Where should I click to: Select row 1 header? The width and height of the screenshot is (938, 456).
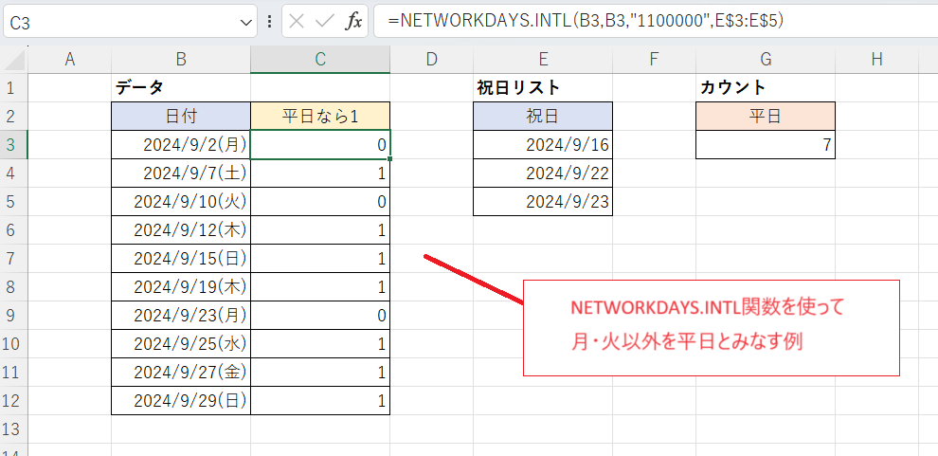pyautogui.click(x=14, y=88)
